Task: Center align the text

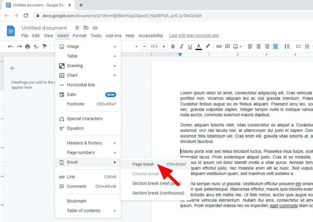Action: (x=259, y=47)
